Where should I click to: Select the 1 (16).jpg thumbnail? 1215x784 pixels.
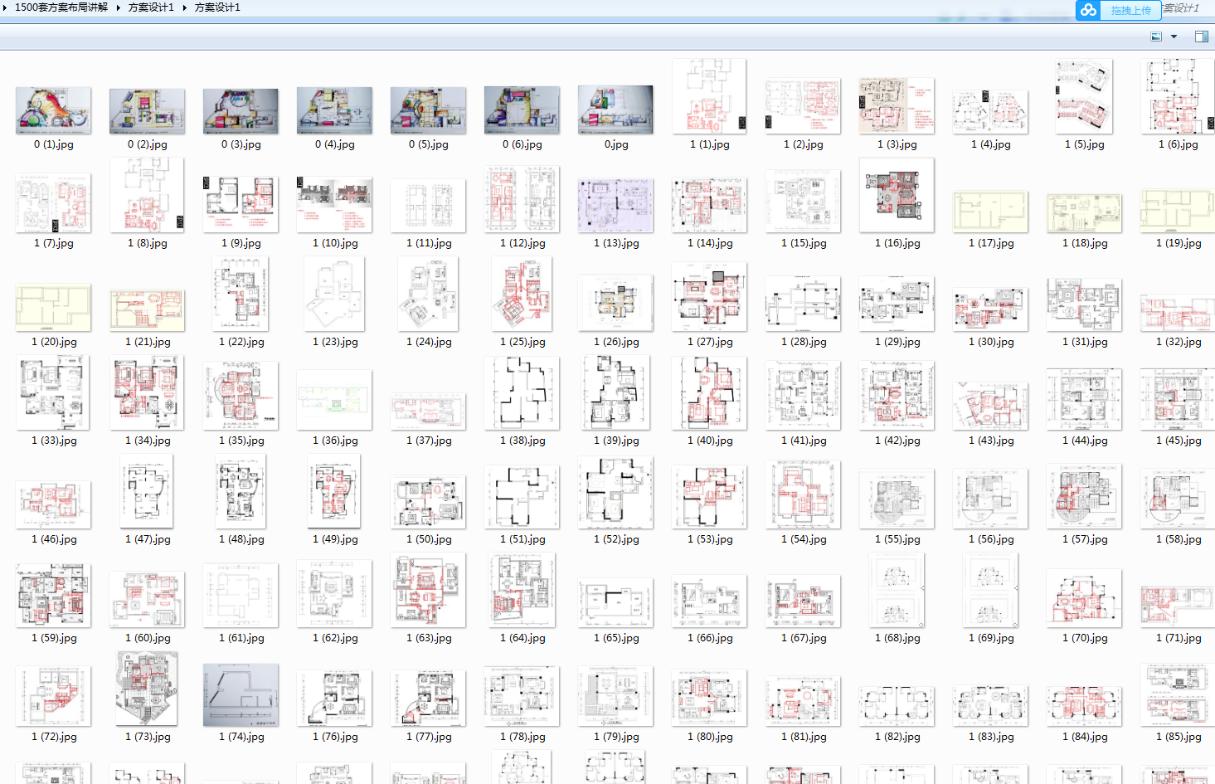click(897, 195)
